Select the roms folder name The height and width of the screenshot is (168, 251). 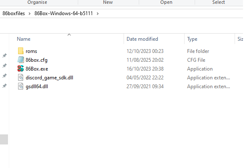click(32, 51)
